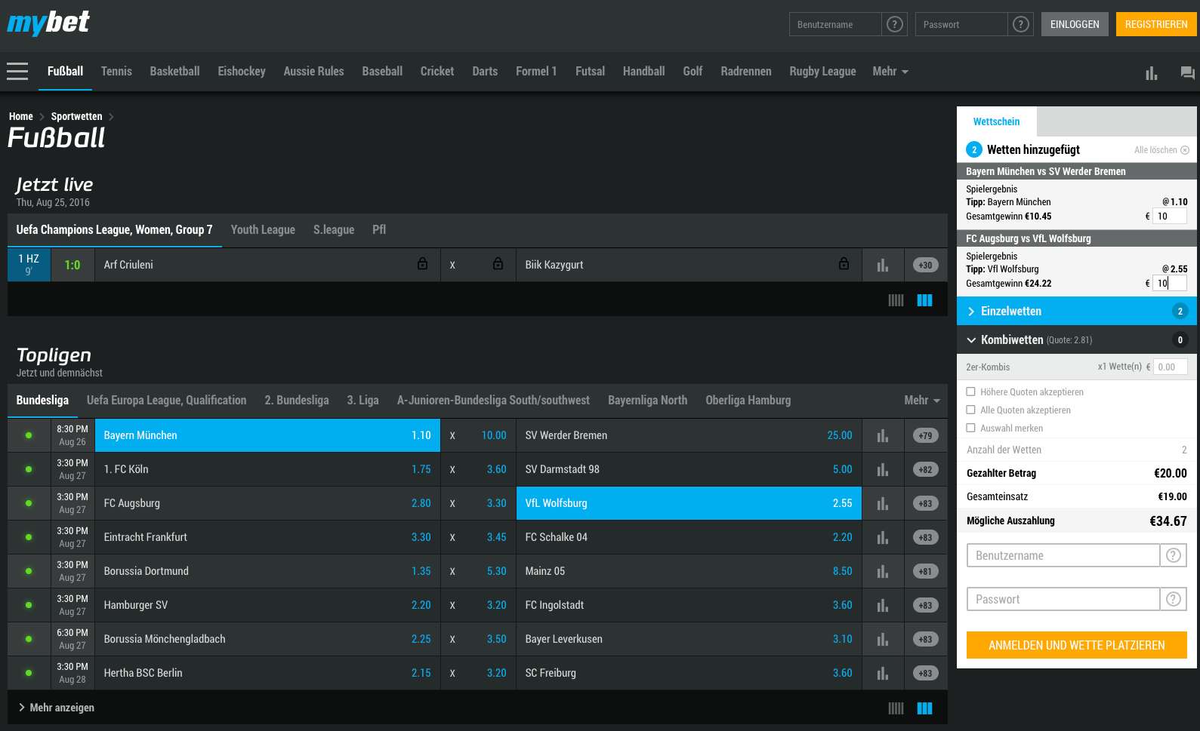Check the Auswahl merken option
The height and width of the screenshot is (731, 1200).
tap(971, 428)
